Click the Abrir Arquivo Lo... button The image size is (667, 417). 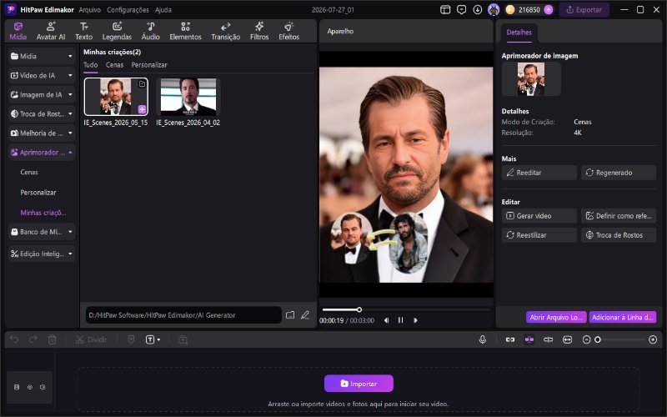tap(556, 318)
